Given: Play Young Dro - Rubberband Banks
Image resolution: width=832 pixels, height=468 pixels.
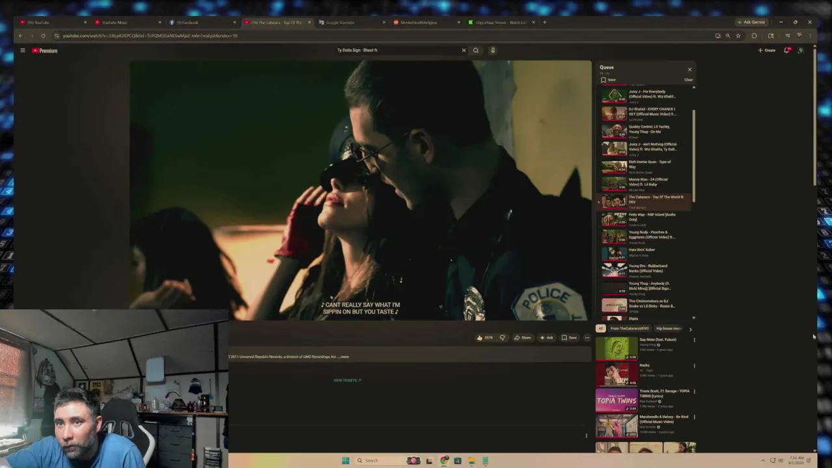Looking at the screenshot, I should coord(645,271).
